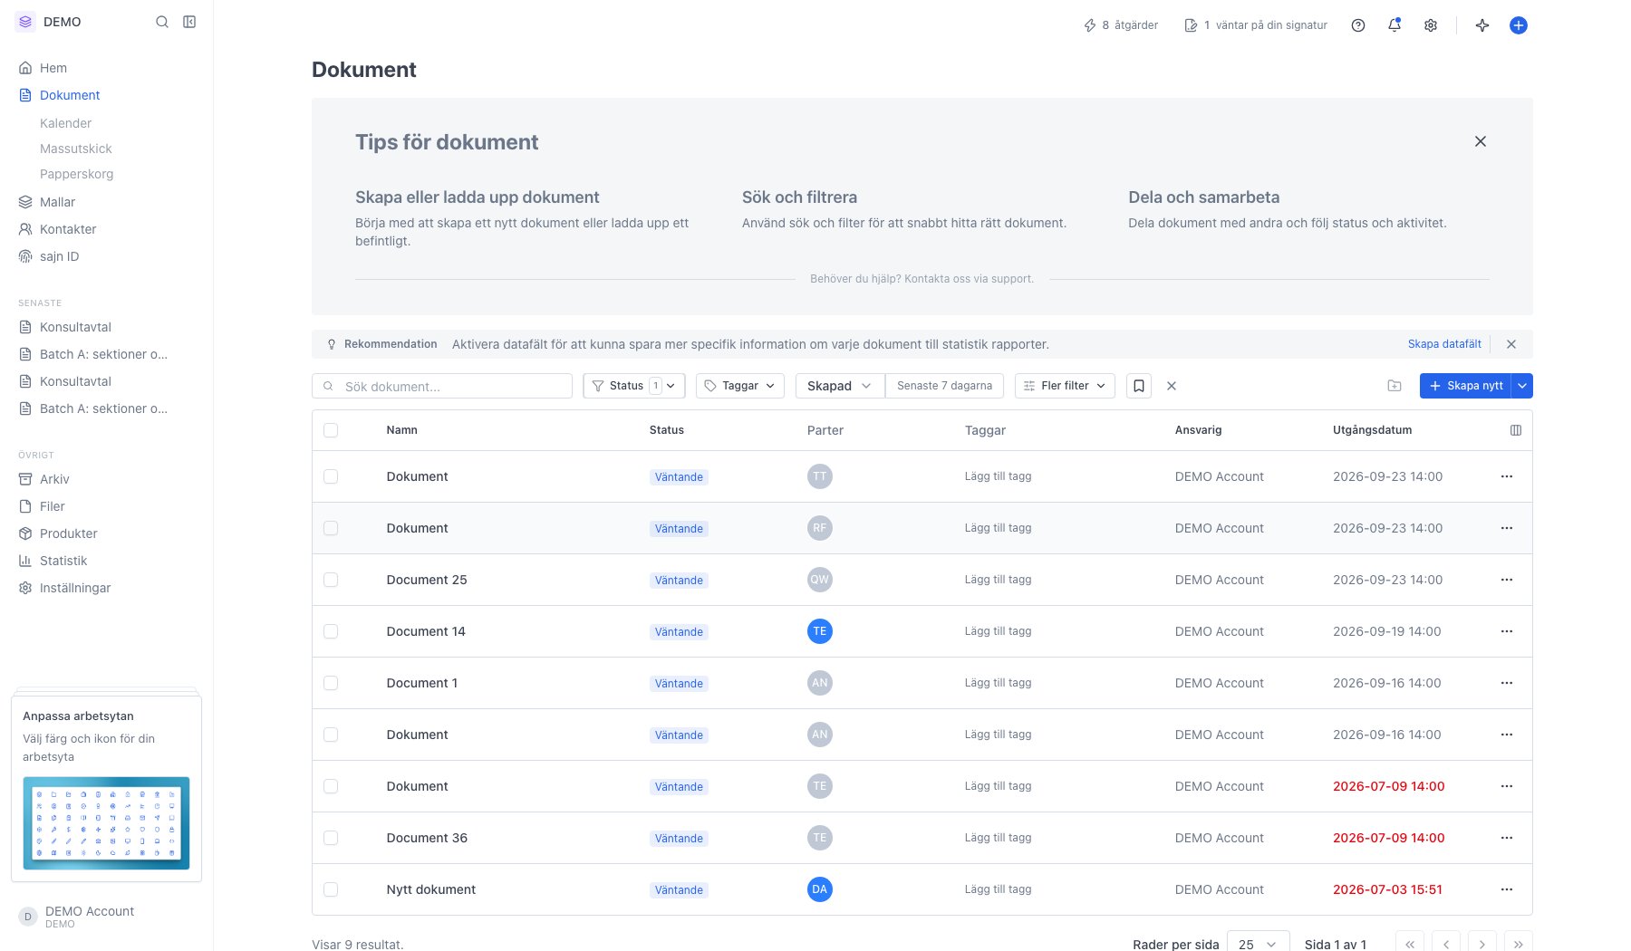This screenshot has width=1631, height=951.
Task: Open the help question mark icon
Action: 1358,25
